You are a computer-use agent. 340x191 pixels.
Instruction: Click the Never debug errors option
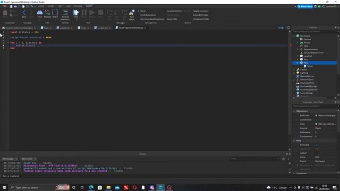tap(143, 11)
